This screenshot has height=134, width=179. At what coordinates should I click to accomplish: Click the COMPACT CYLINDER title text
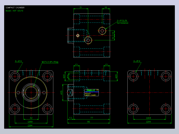[x=15, y=8]
